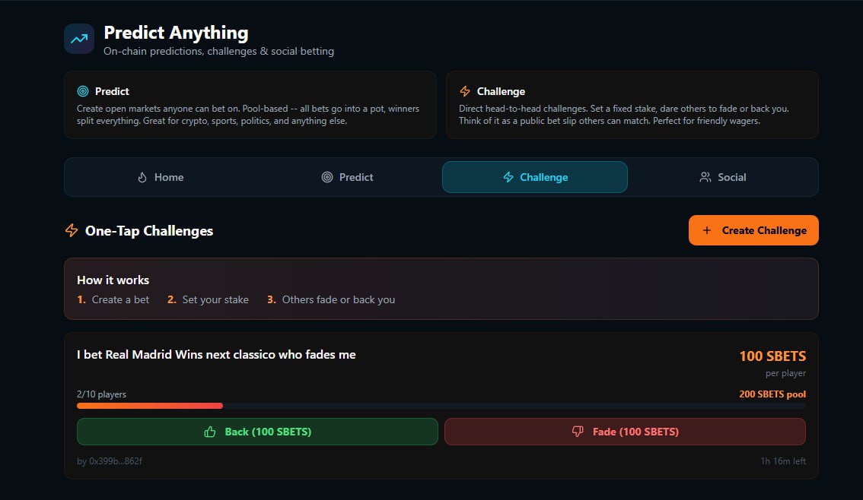
Task: Click the thumbs-up icon on Back button
Action: (210, 432)
